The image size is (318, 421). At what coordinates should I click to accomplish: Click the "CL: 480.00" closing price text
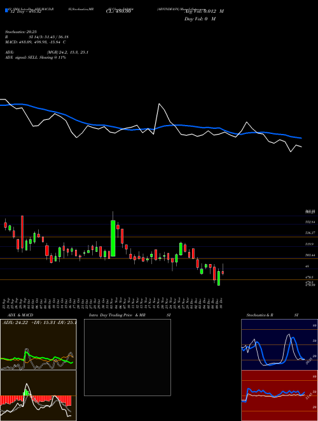pos(118,11)
